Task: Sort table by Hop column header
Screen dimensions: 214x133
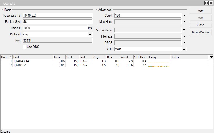Action: (x=6, y=57)
